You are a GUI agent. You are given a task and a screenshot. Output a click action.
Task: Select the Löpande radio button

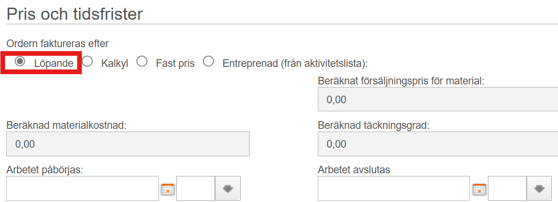point(20,62)
